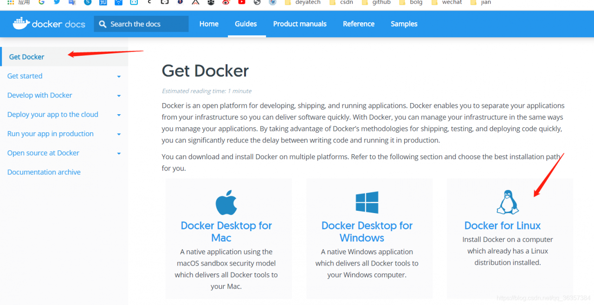This screenshot has width=594, height=305.
Task: Go to the Home tab
Action: (209, 24)
